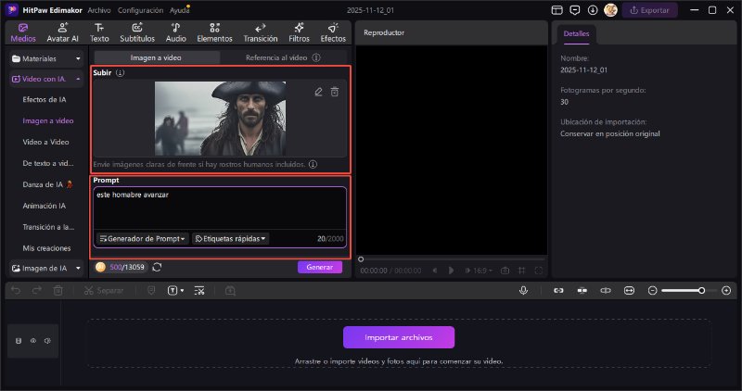Delete the uploaded image with trash icon

(x=335, y=92)
